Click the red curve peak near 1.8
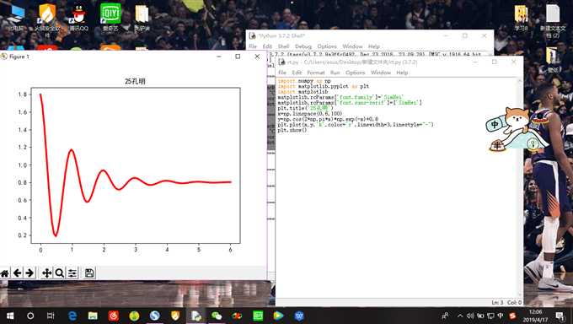 (40, 94)
